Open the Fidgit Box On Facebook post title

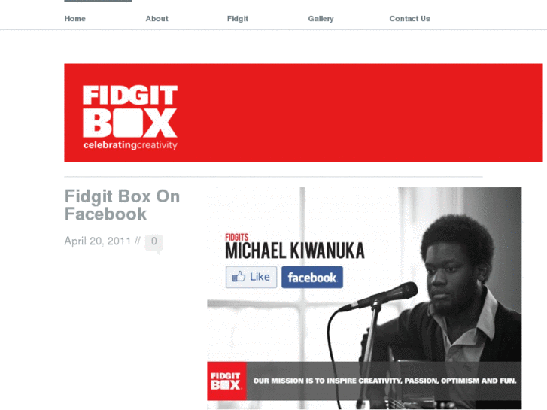pyautogui.click(x=122, y=205)
